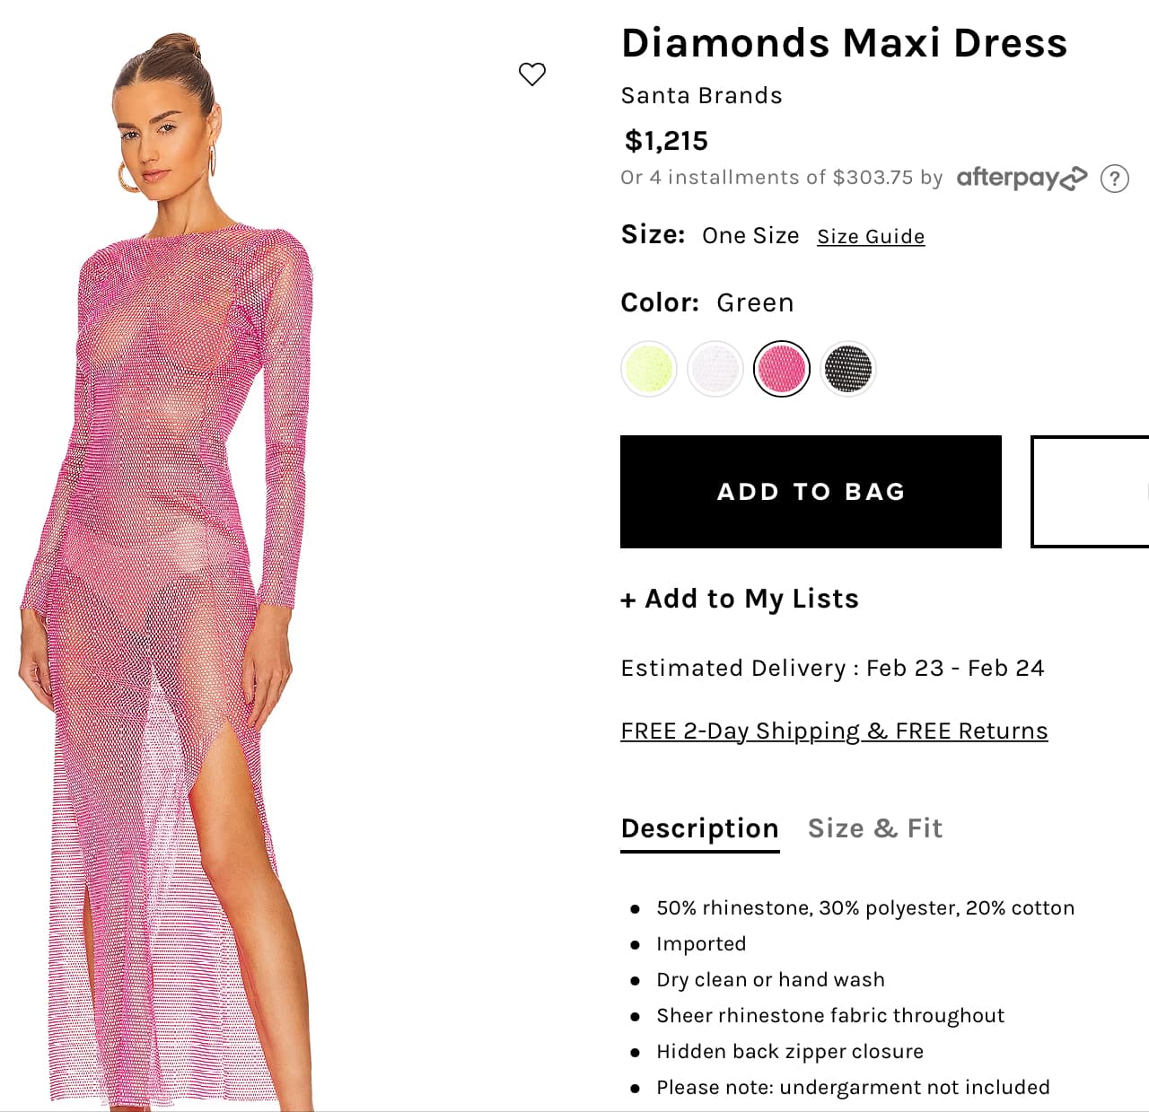Click the Diamonds Maxi Dress title
Image resolution: width=1149 pixels, height=1112 pixels.
844,43
